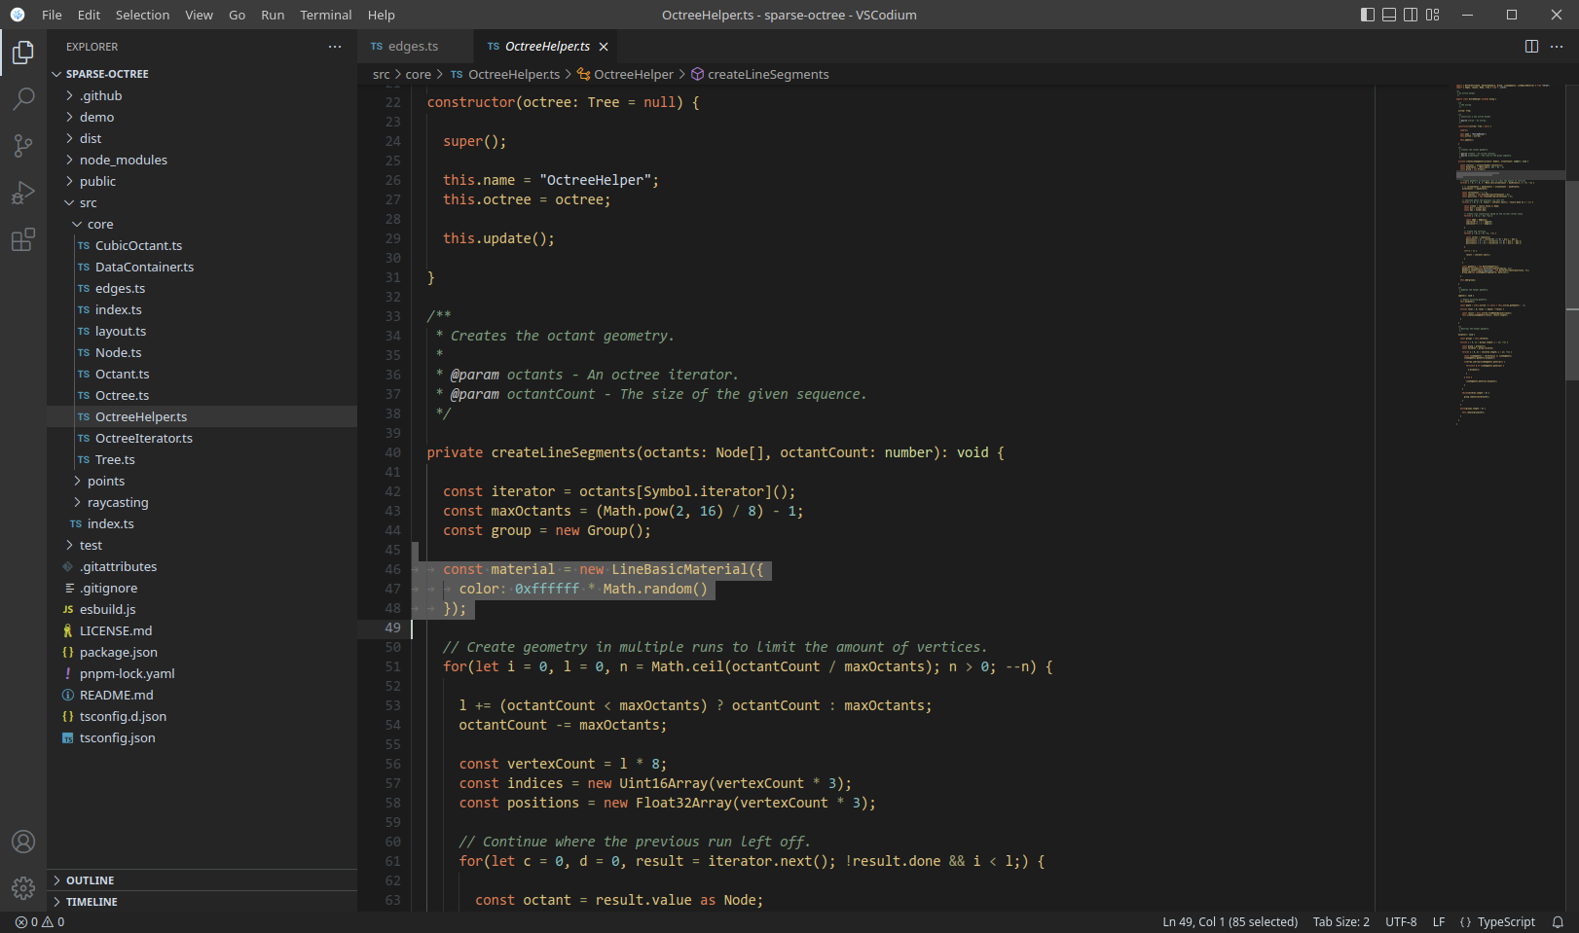Viewport: 1579px width, 933px height.
Task: Click the VSCodium application logo
Action: pyautogui.click(x=18, y=15)
